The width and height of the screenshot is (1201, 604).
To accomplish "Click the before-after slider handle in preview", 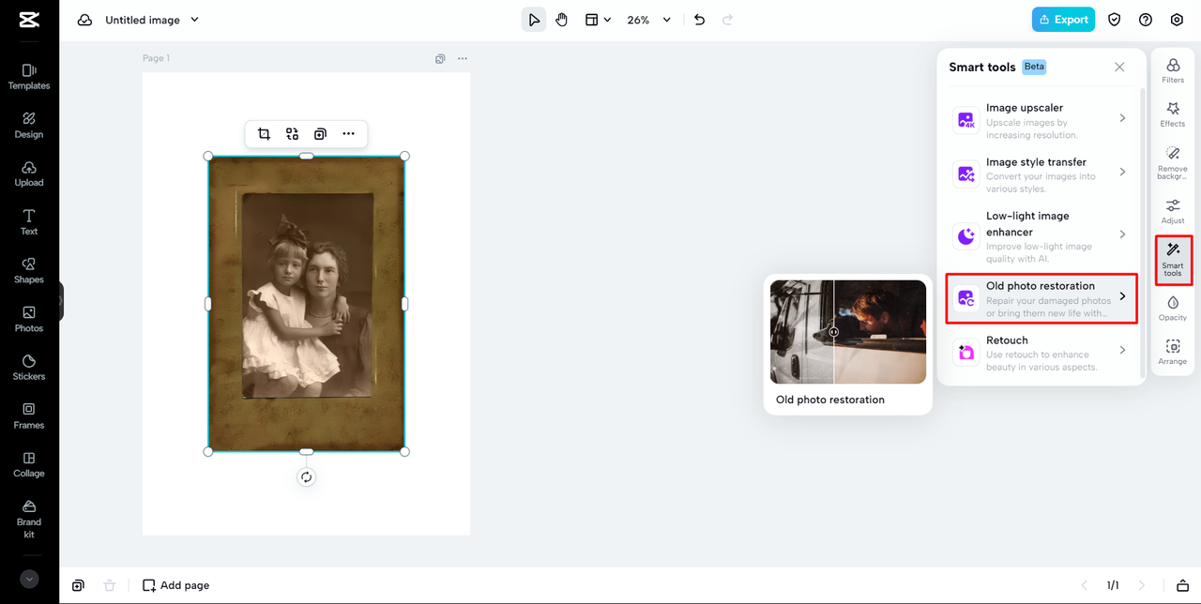I will (833, 332).
